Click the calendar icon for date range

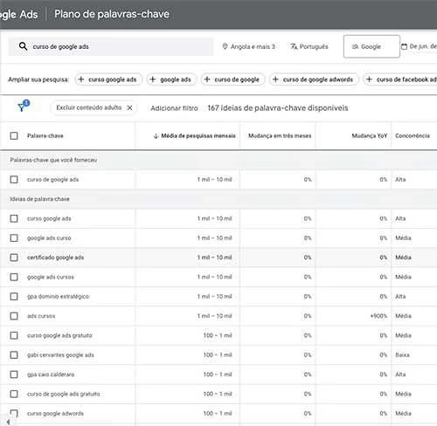404,46
